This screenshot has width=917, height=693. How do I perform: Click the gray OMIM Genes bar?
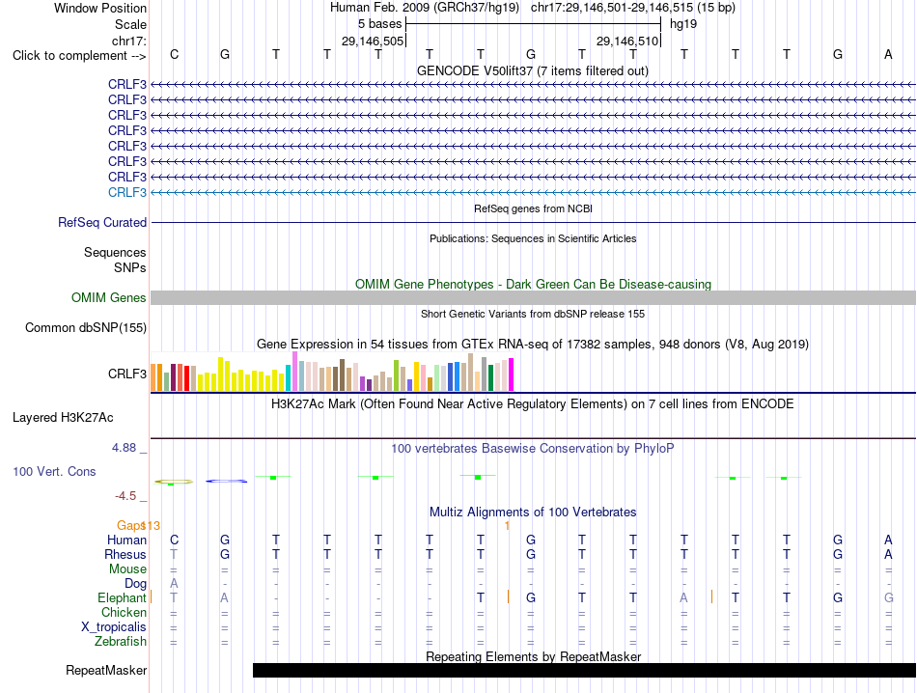point(534,297)
